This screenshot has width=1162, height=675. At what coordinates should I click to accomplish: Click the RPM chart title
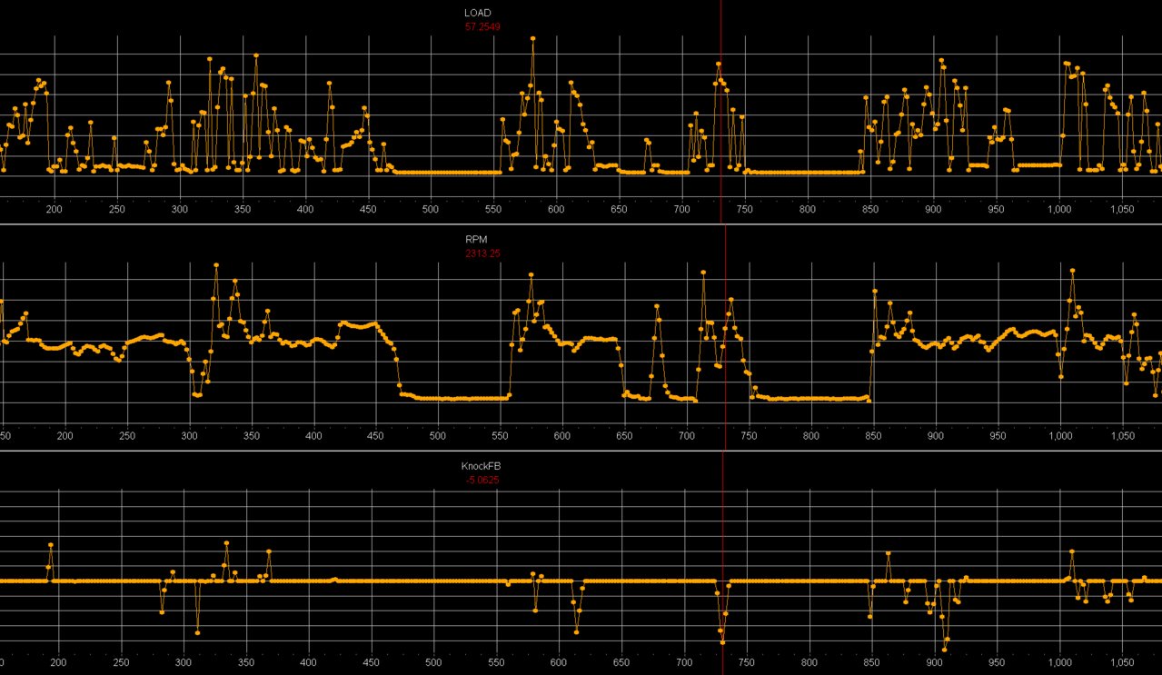coord(476,240)
